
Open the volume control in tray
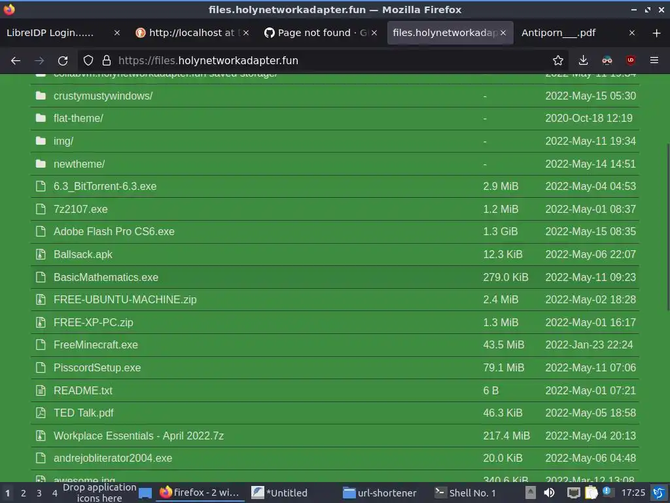pyautogui.click(x=549, y=493)
